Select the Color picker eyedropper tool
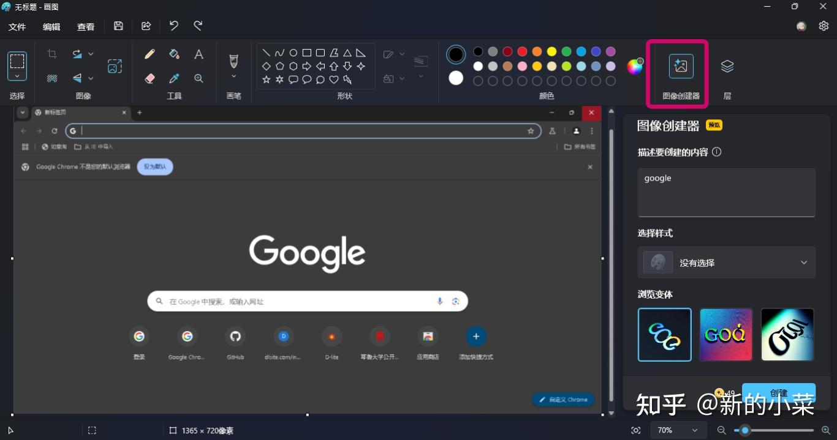 click(174, 78)
